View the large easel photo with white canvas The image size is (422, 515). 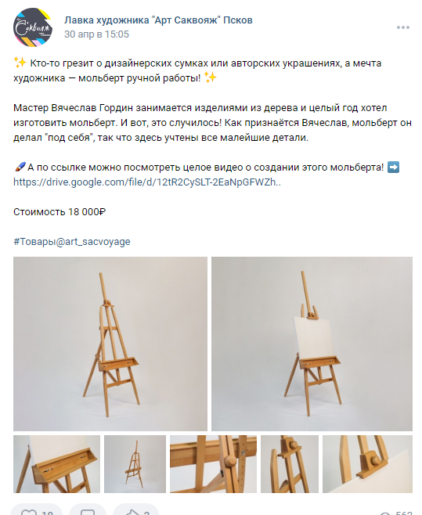point(312,344)
